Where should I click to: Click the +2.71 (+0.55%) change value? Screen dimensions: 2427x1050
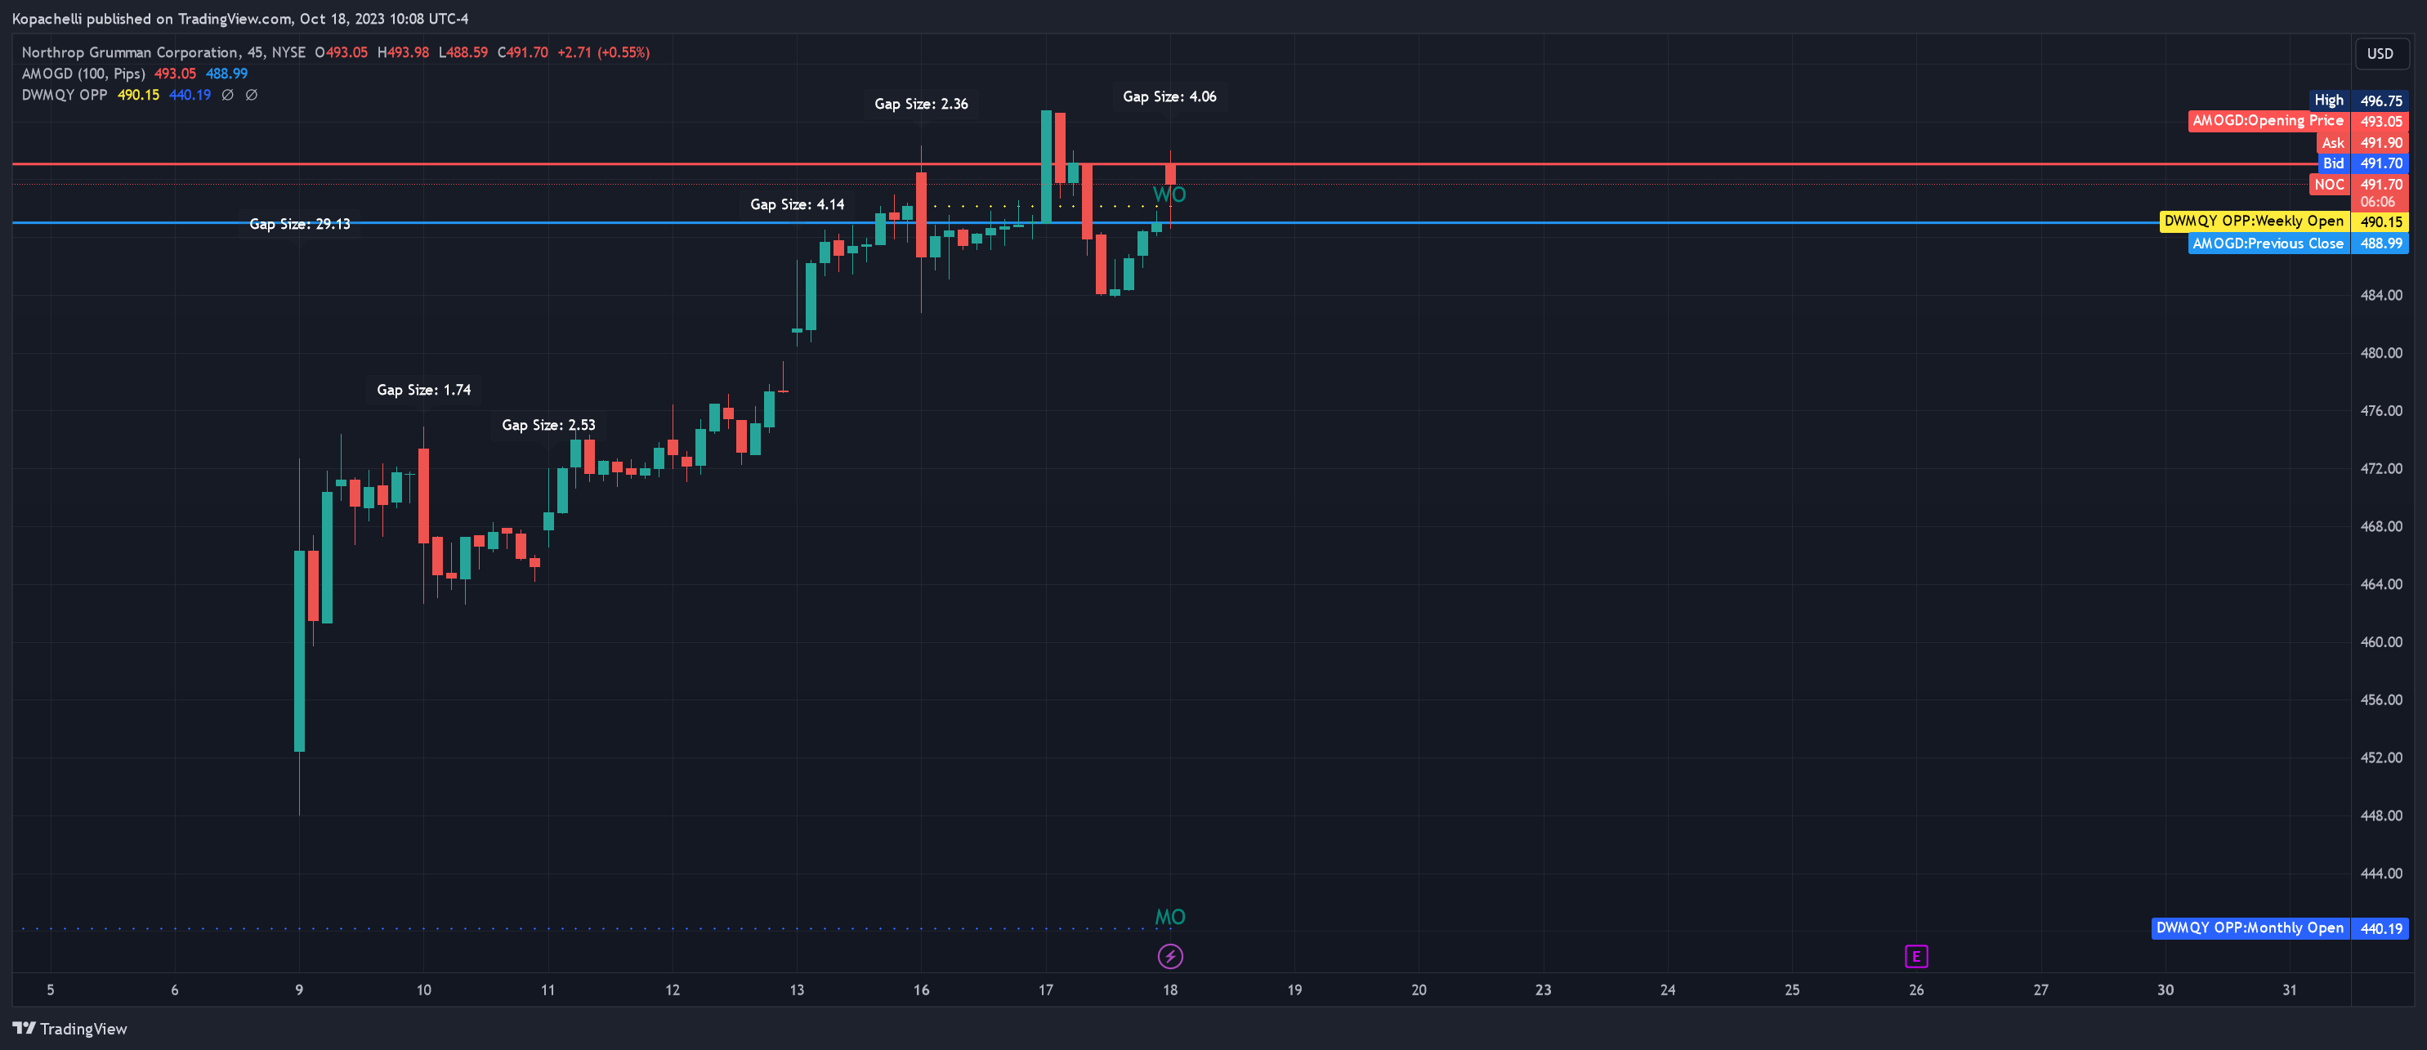tap(603, 53)
